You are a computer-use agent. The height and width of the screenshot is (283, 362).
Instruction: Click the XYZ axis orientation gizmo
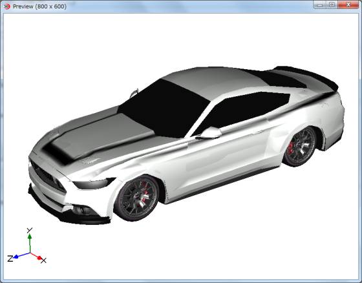coord(27,246)
